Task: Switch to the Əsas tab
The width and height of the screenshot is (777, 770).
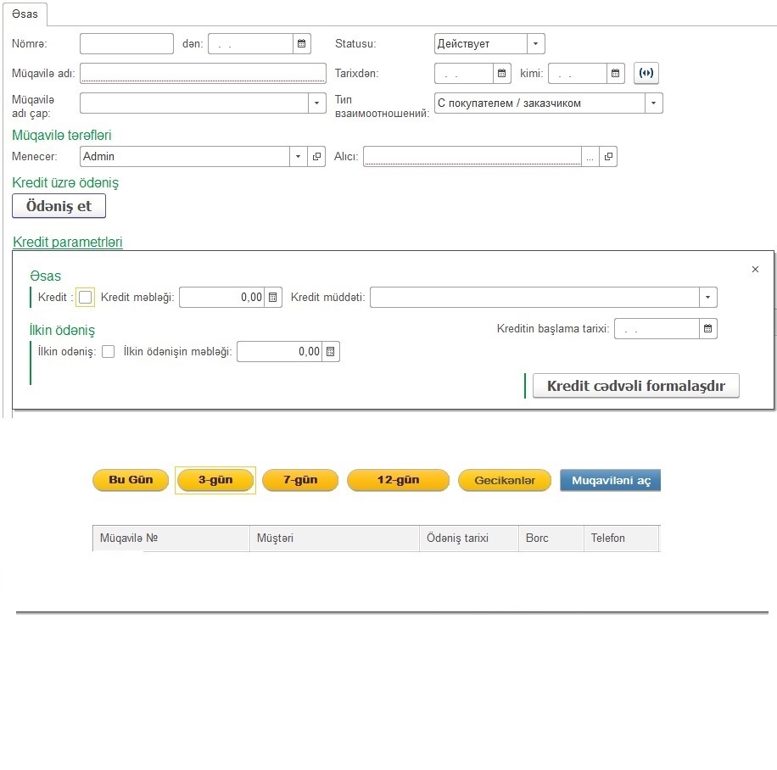Action: [x=25, y=14]
